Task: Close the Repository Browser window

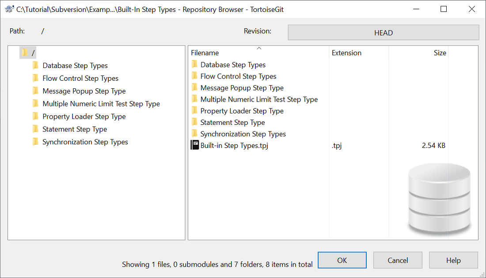Action: (472, 9)
